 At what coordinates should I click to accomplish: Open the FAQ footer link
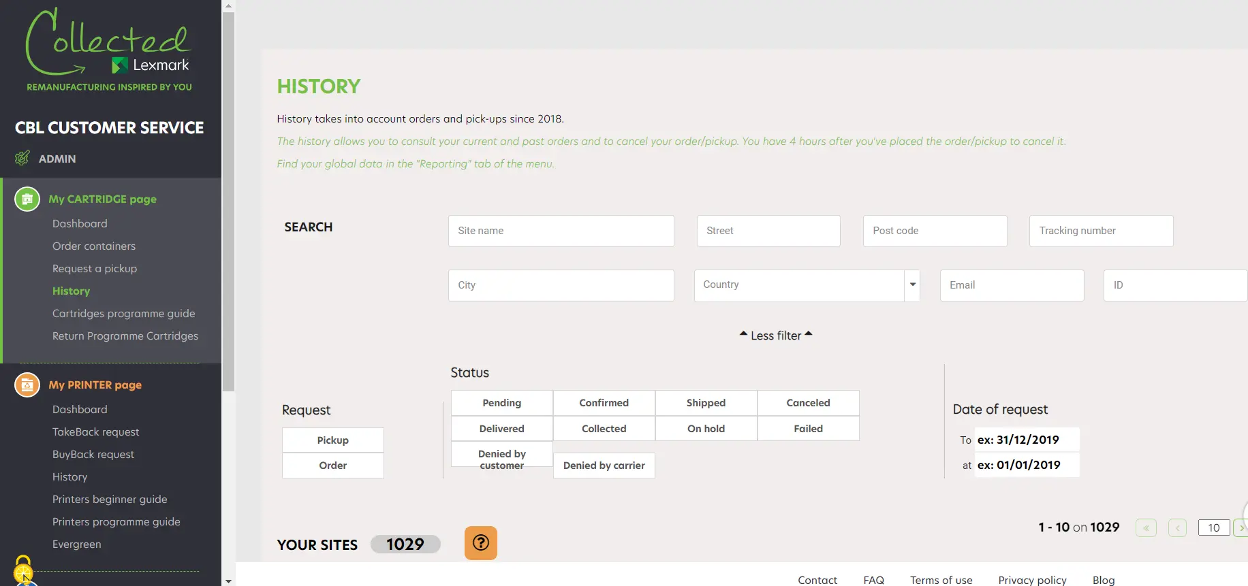pos(874,580)
